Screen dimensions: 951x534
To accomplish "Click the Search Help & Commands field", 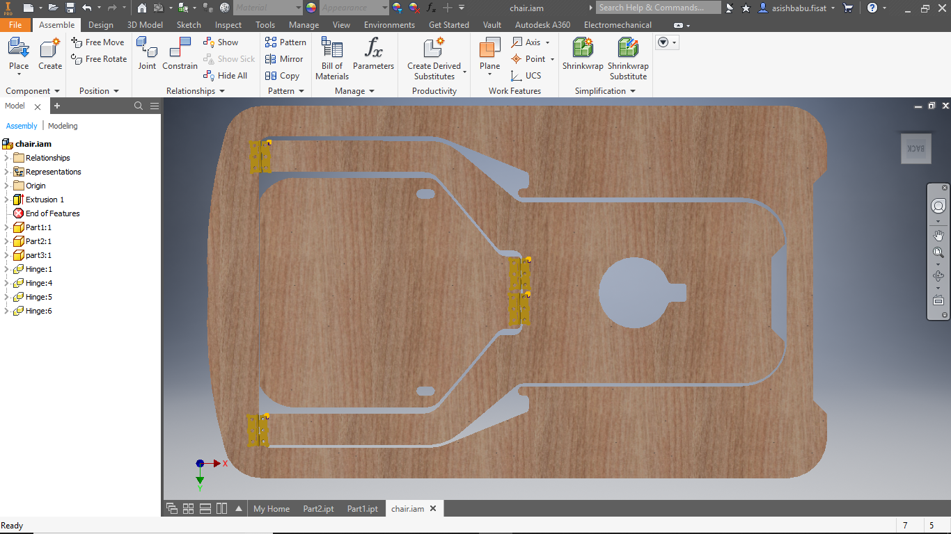I will (659, 8).
